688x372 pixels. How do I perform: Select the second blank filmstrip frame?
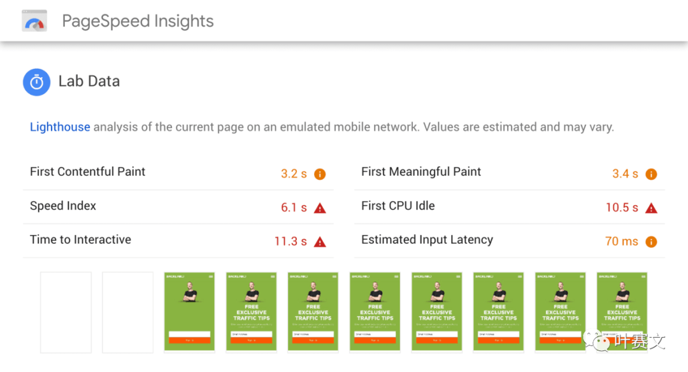(127, 311)
